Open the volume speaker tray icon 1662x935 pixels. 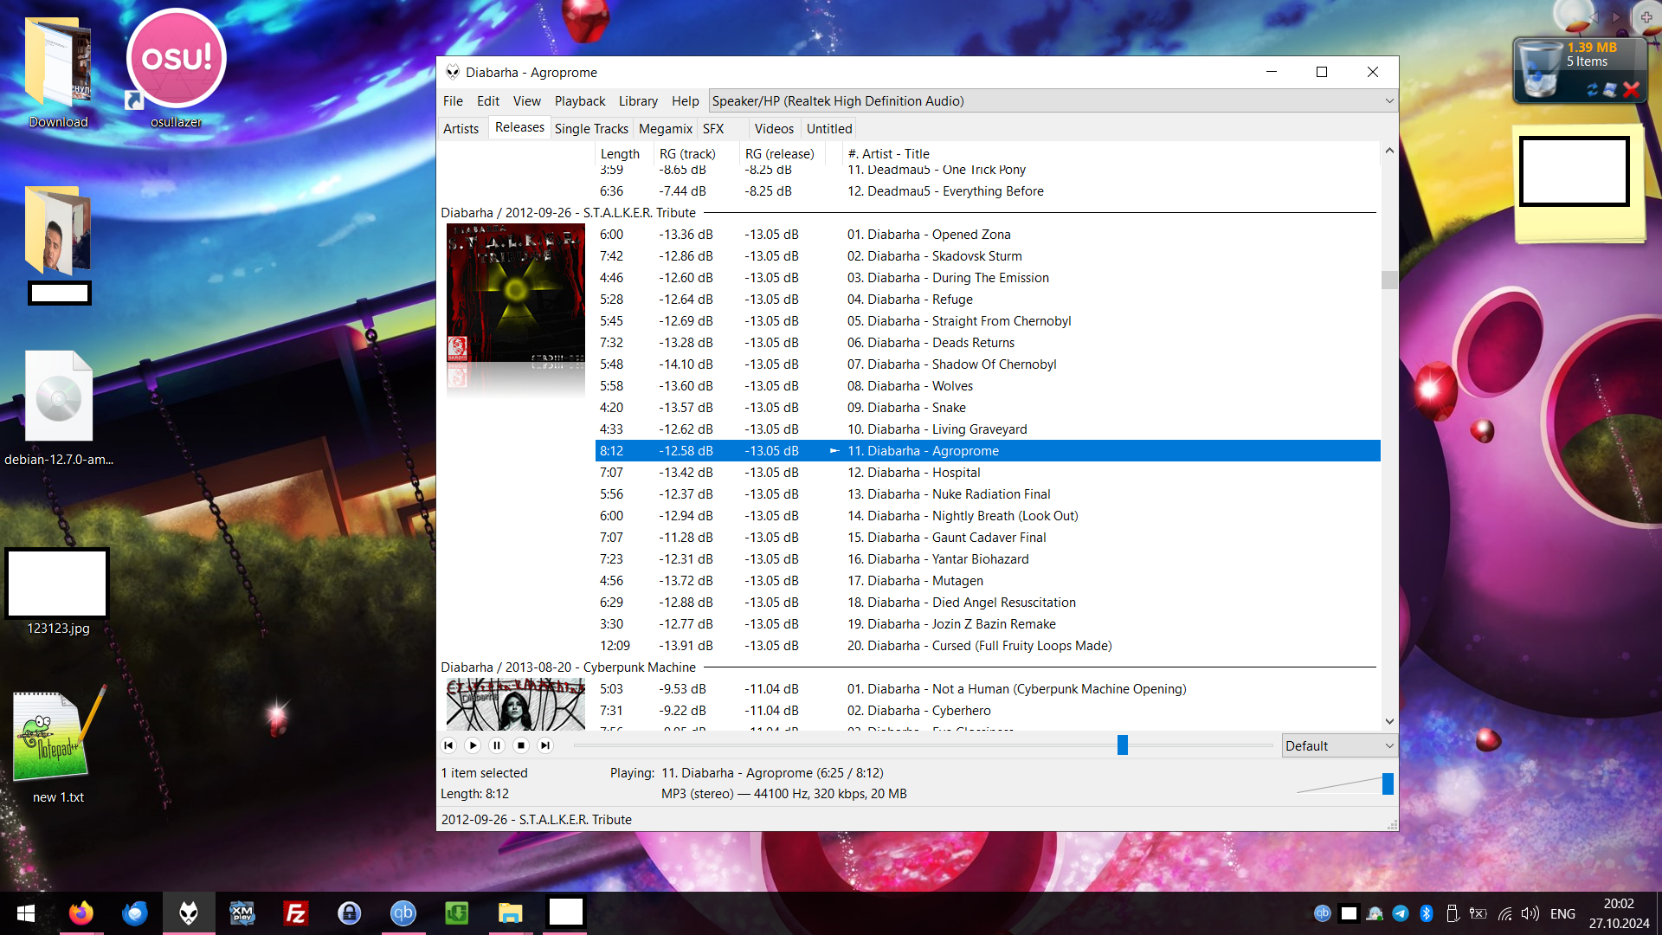tap(1530, 913)
